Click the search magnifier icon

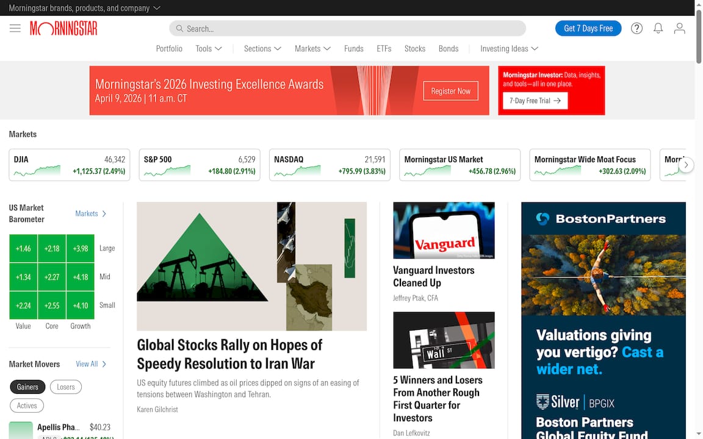[x=179, y=29]
